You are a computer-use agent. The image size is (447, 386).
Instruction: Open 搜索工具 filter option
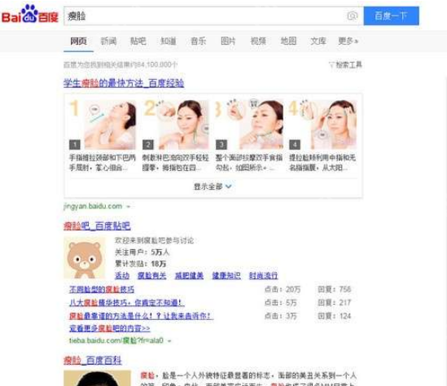(345, 64)
